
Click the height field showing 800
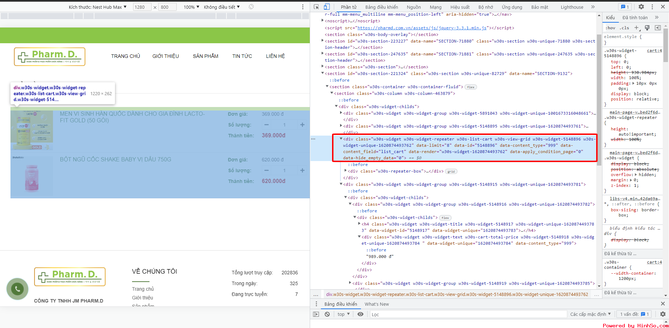[167, 7]
